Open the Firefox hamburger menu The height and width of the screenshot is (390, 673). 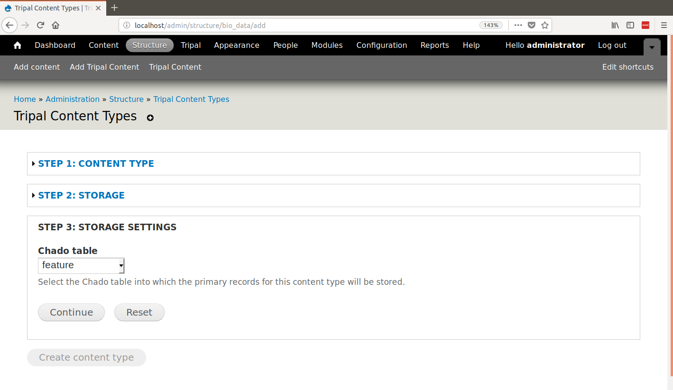664,25
